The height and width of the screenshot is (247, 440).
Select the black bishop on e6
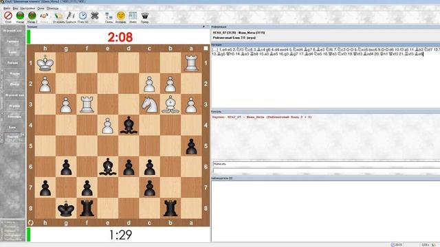(108, 167)
